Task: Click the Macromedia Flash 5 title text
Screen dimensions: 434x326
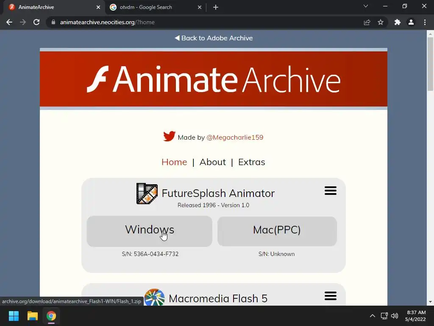Action: 218,298
